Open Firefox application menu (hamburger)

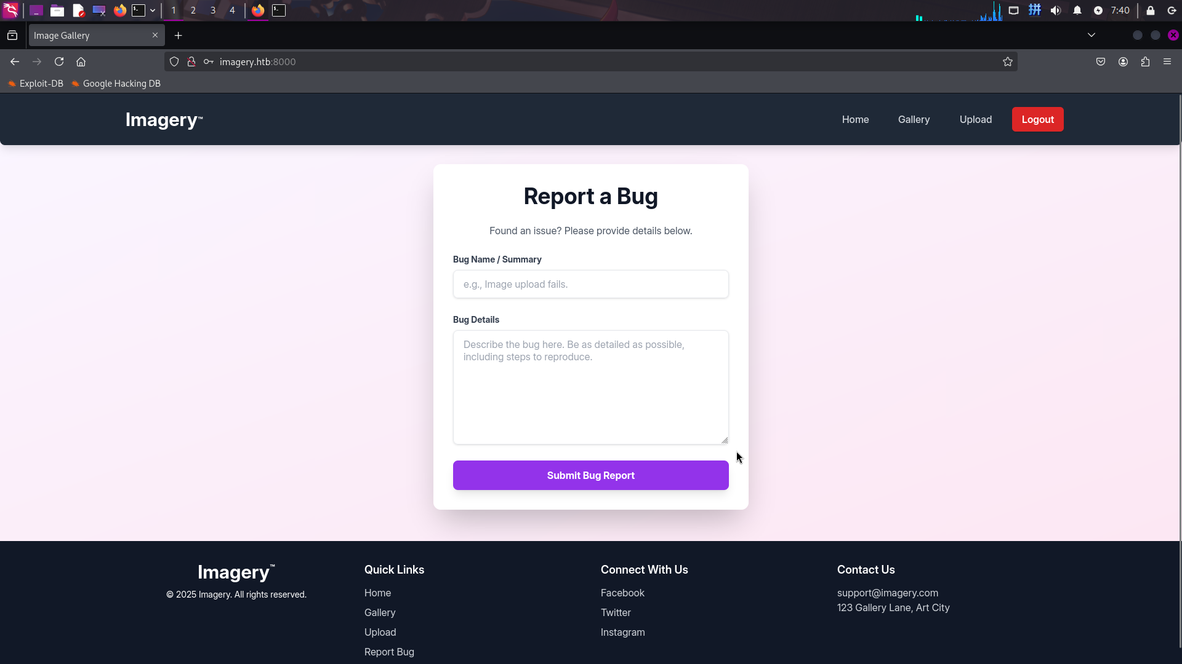(1167, 61)
